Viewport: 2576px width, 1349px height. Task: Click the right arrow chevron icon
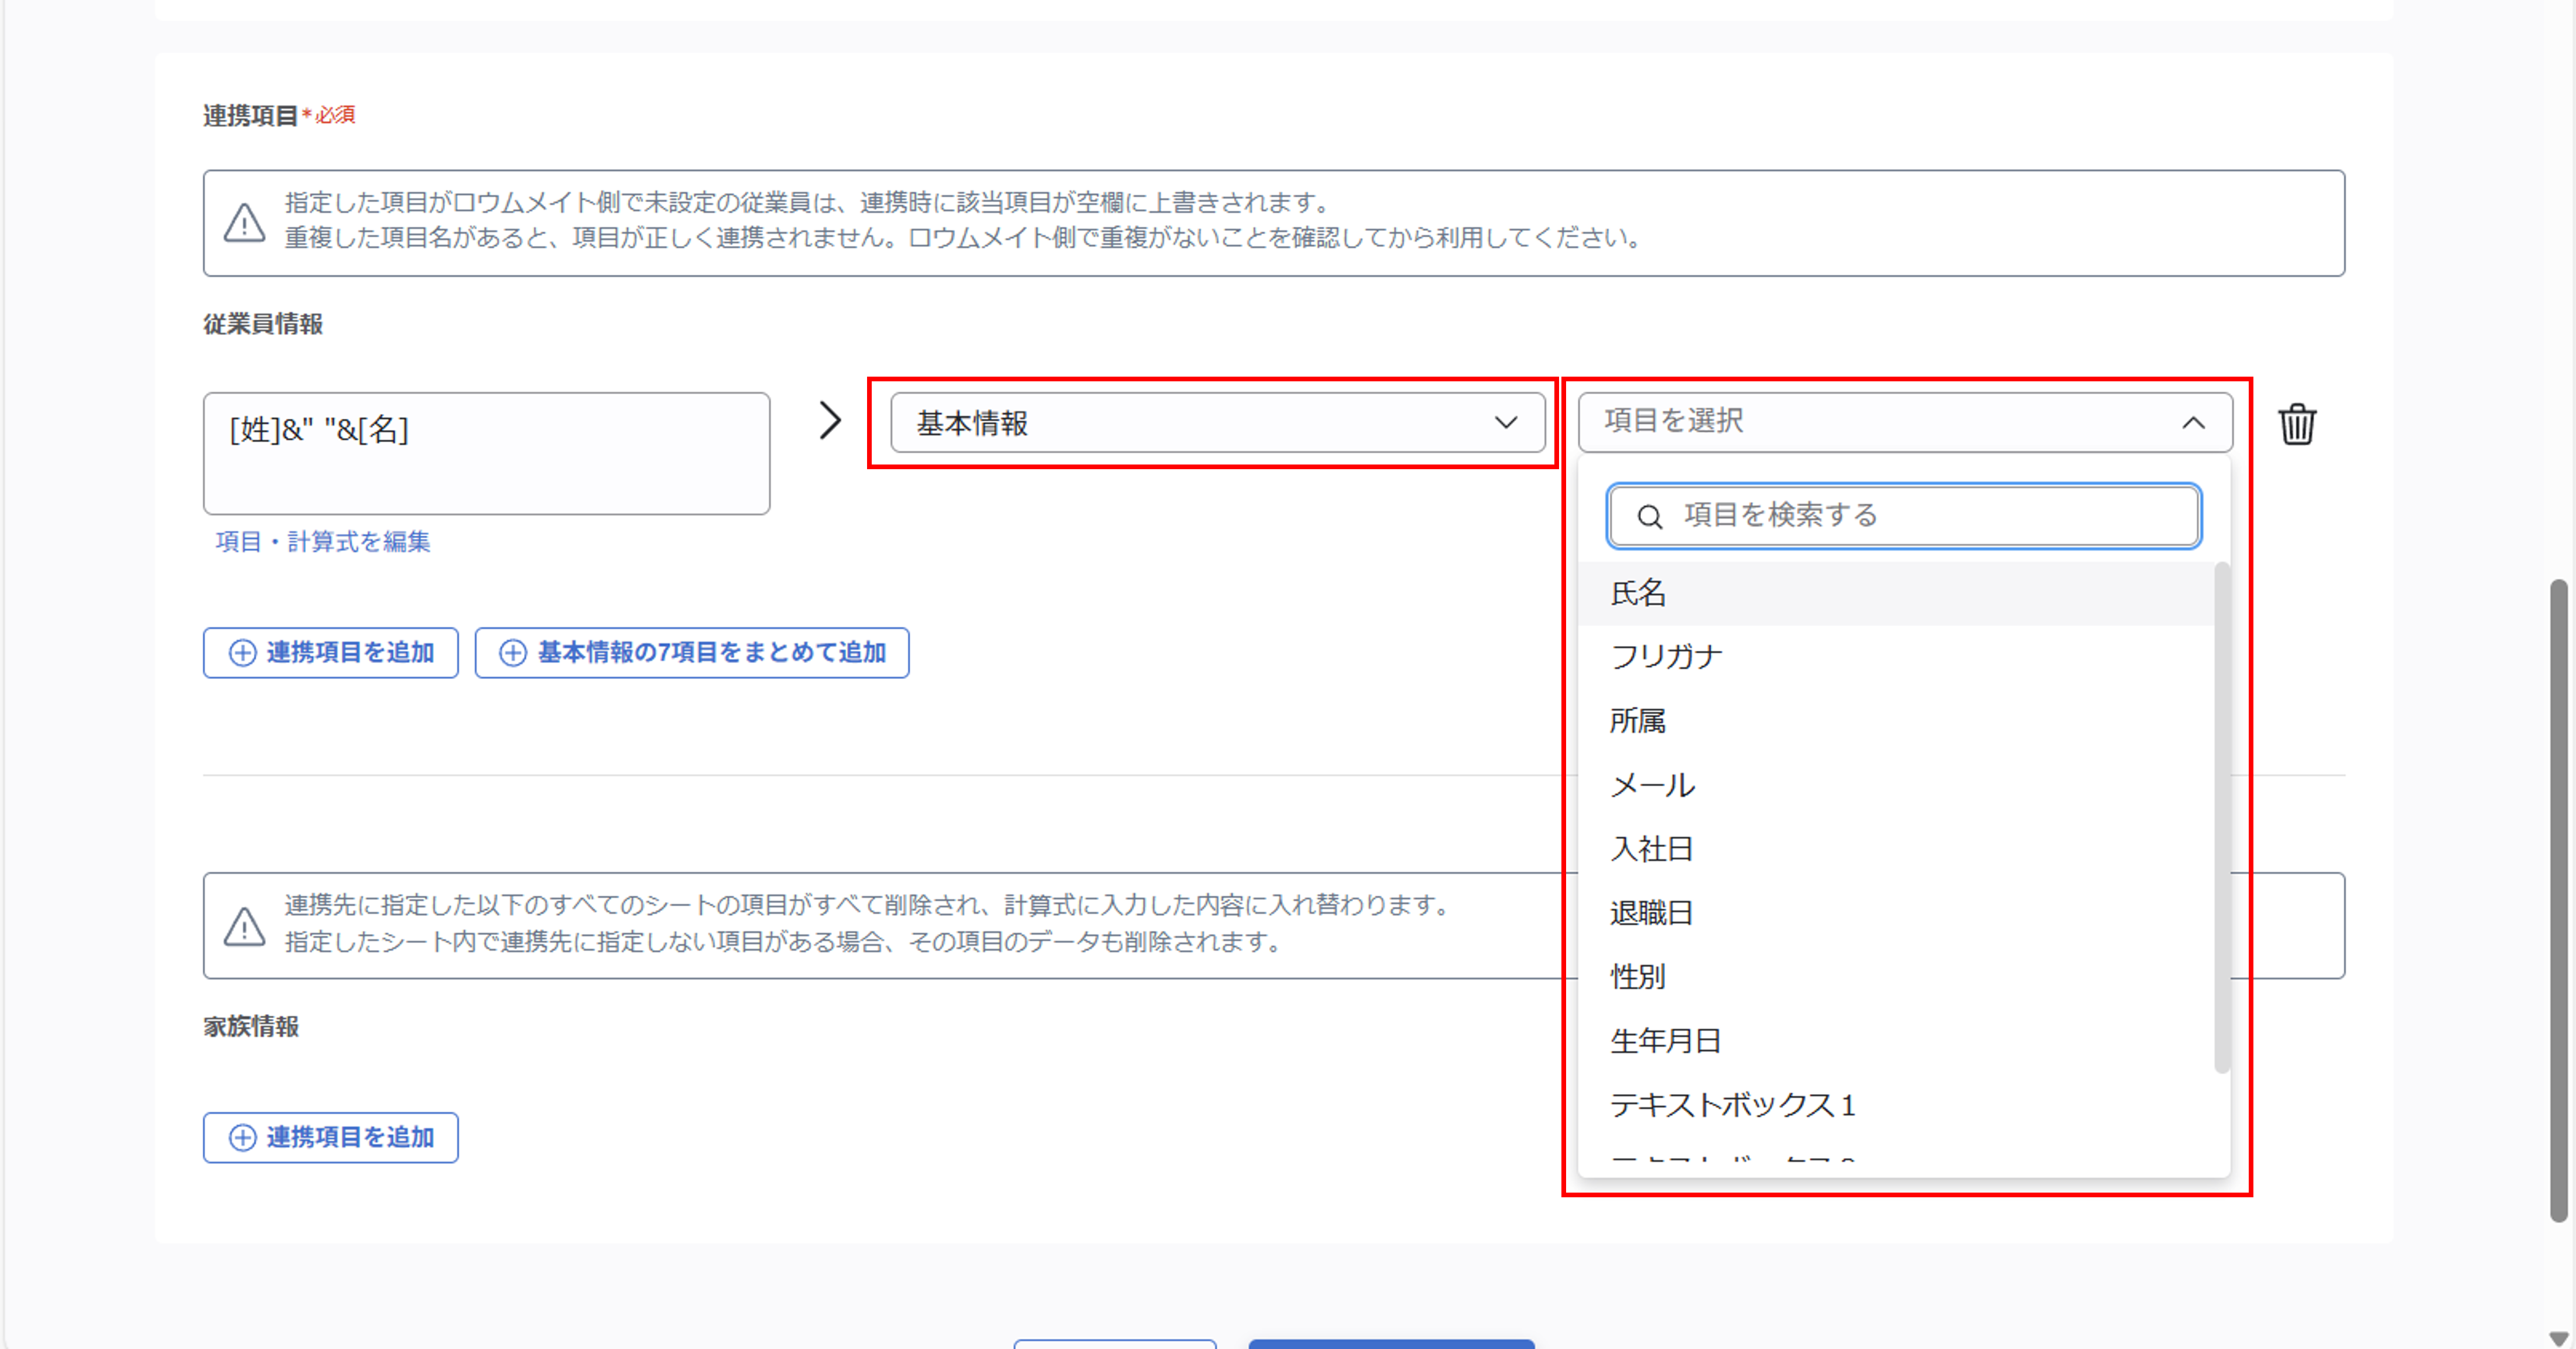830,421
